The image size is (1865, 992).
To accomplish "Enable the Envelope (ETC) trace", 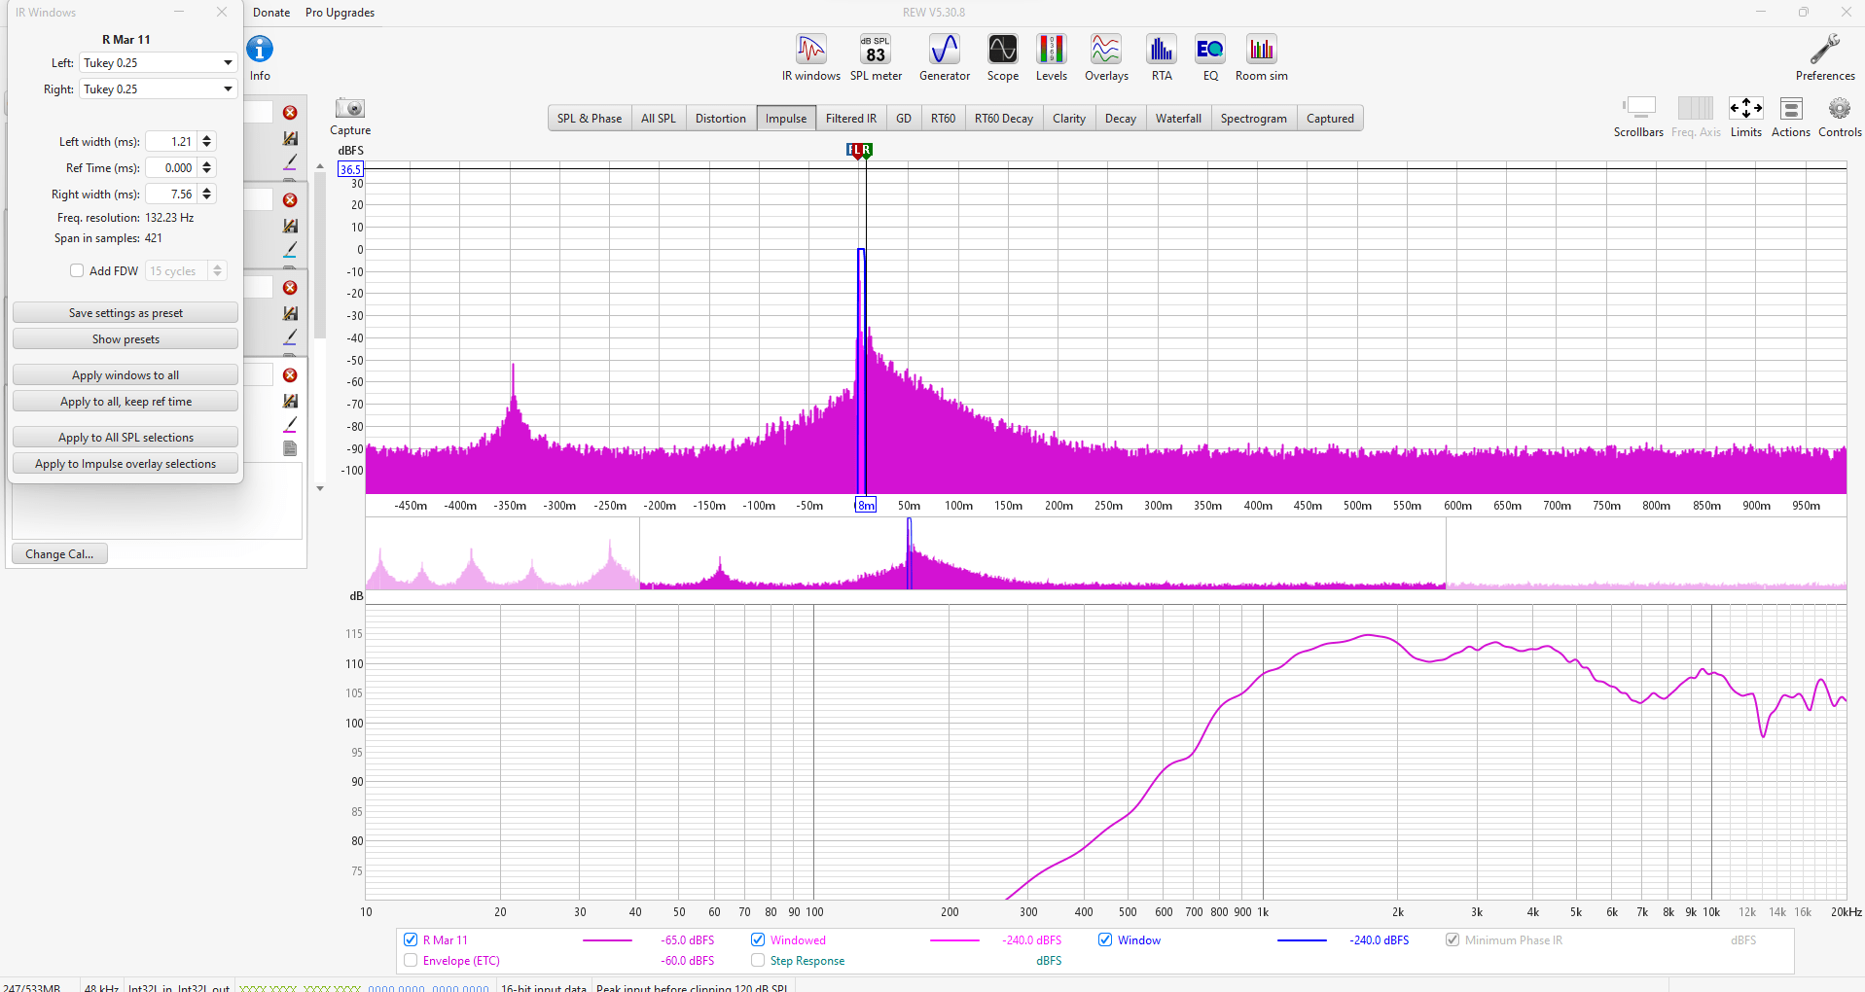I will (x=411, y=961).
